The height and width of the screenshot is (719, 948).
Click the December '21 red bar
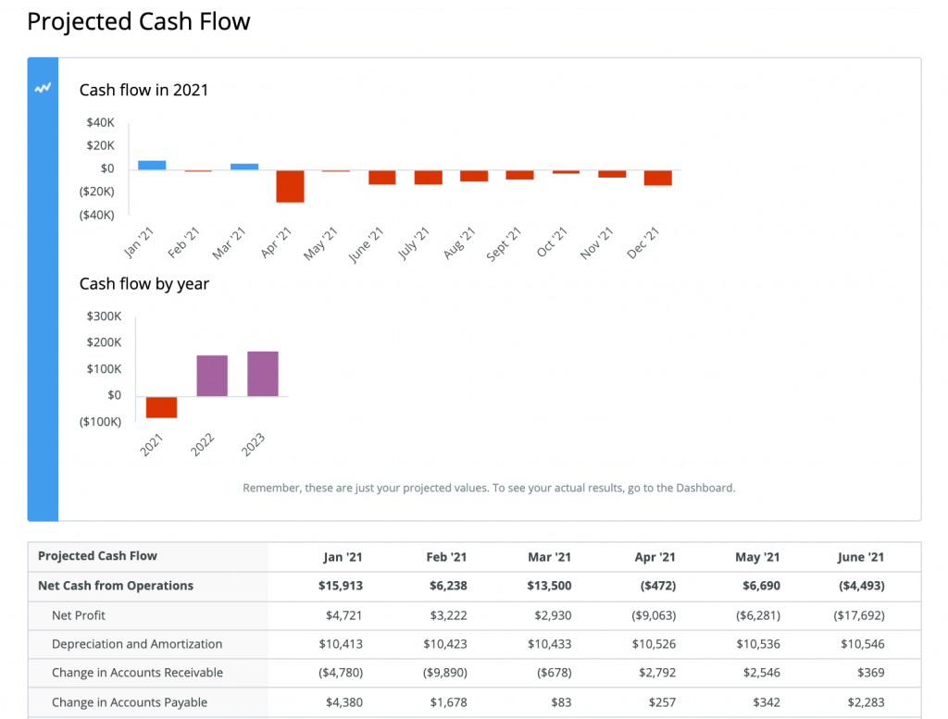pyautogui.click(x=658, y=178)
